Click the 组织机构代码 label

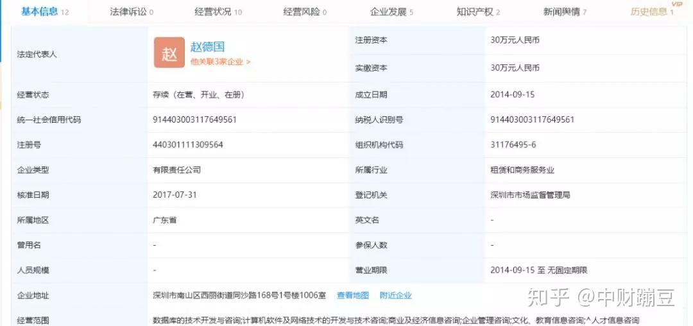(x=379, y=145)
